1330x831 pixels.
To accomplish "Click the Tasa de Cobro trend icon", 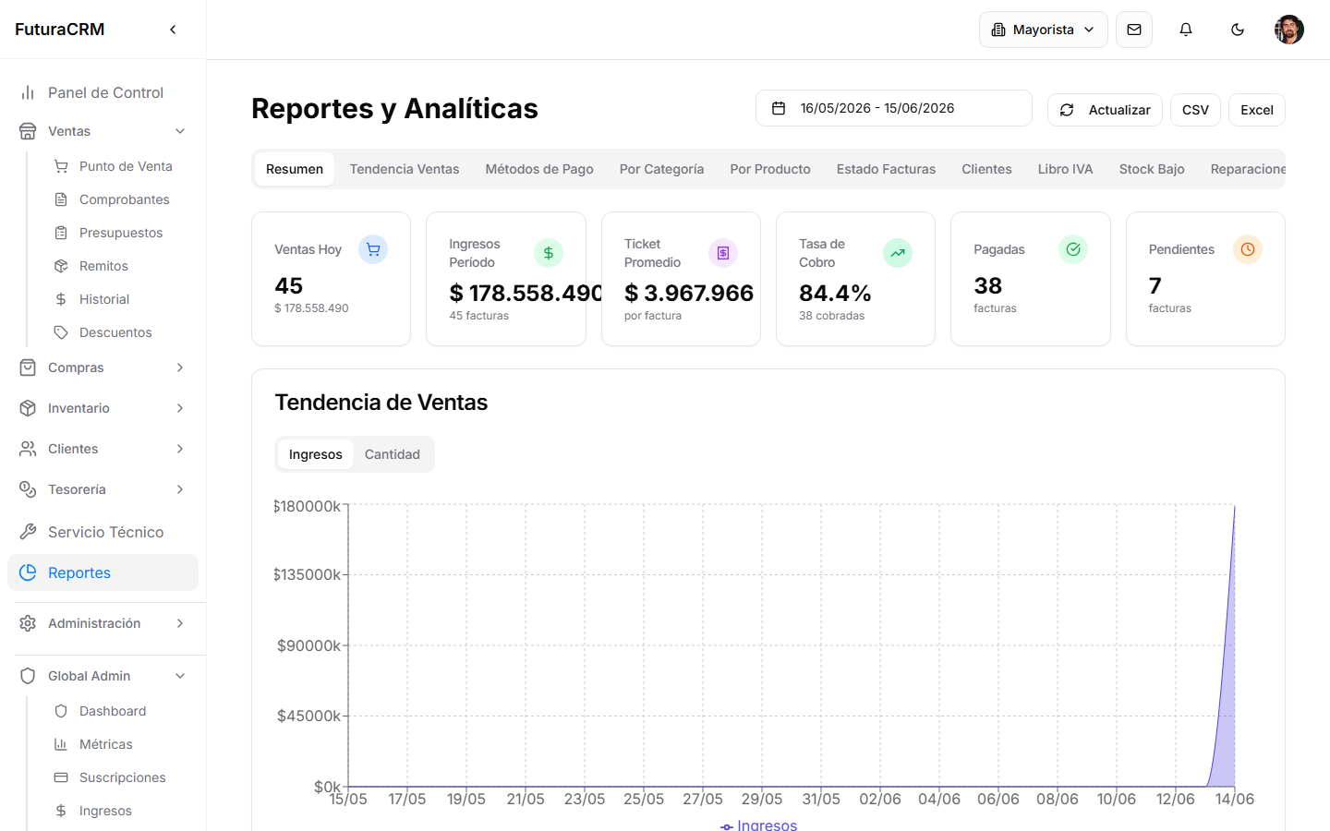I will point(898,253).
